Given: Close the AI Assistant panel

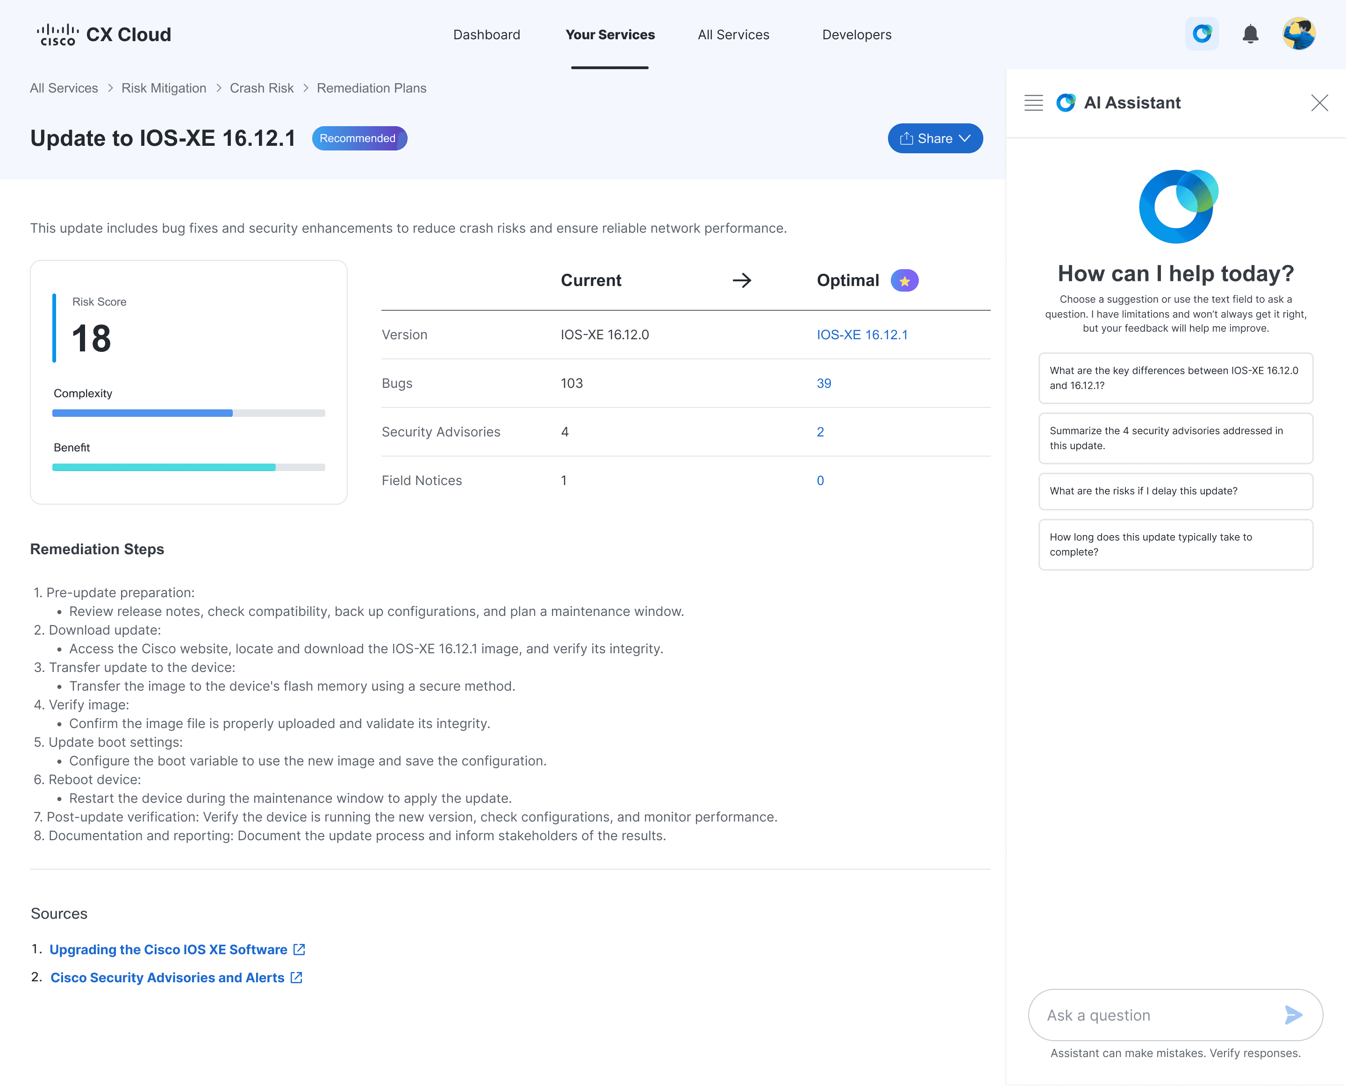Looking at the screenshot, I should tap(1319, 103).
